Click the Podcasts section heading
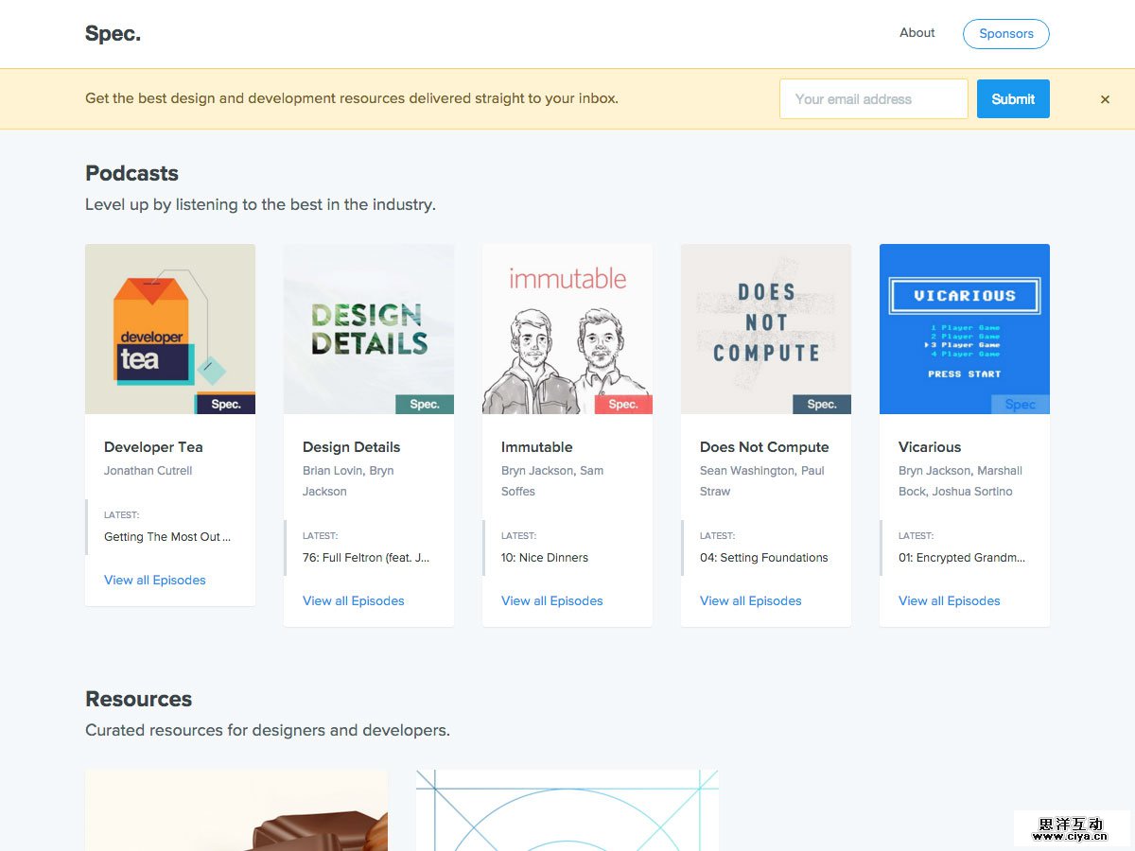The image size is (1135, 851). coord(131,174)
